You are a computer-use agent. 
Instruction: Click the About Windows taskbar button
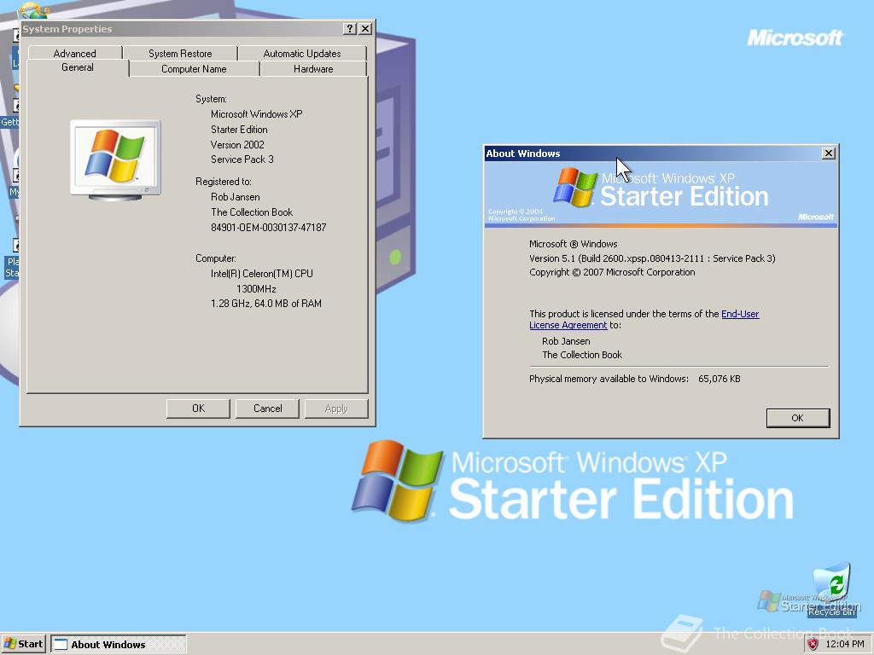click(x=119, y=645)
